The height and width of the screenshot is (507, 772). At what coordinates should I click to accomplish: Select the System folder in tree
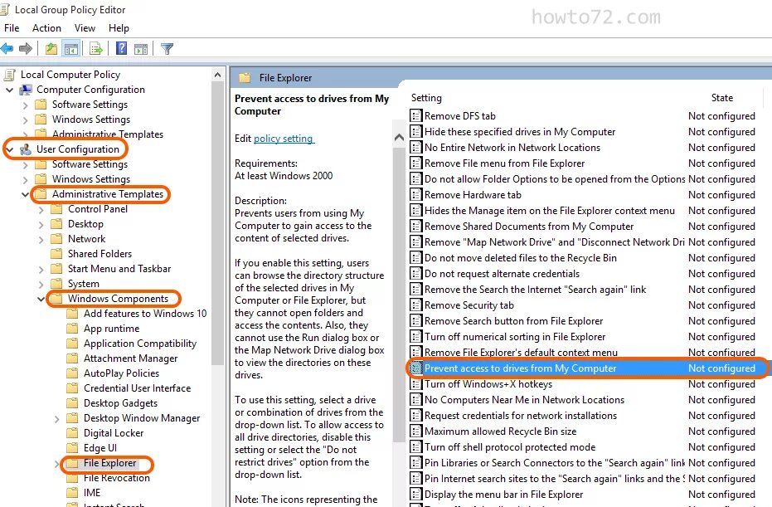click(83, 284)
